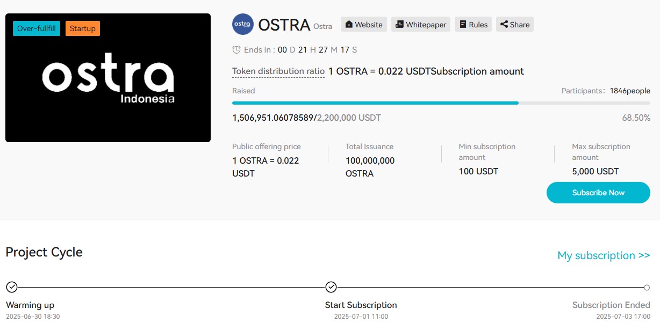Click the Public offering price value
660x330 pixels.
click(x=266, y=167)
